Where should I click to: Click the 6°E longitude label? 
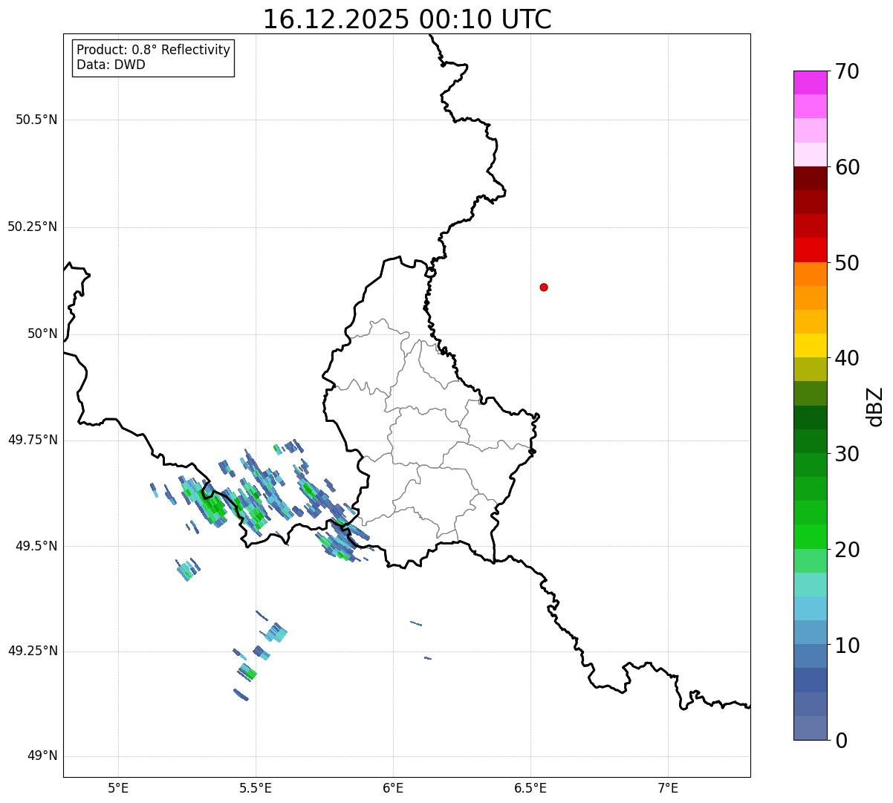click(393, 787)
